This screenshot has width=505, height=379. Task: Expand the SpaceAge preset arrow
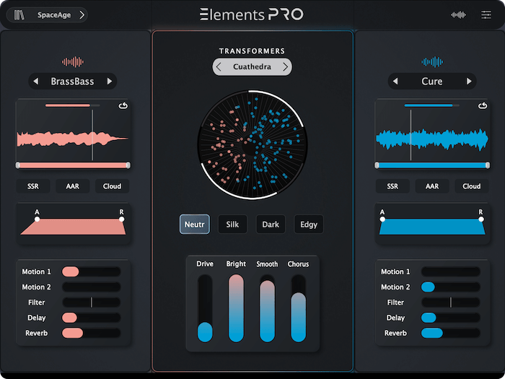81,14
